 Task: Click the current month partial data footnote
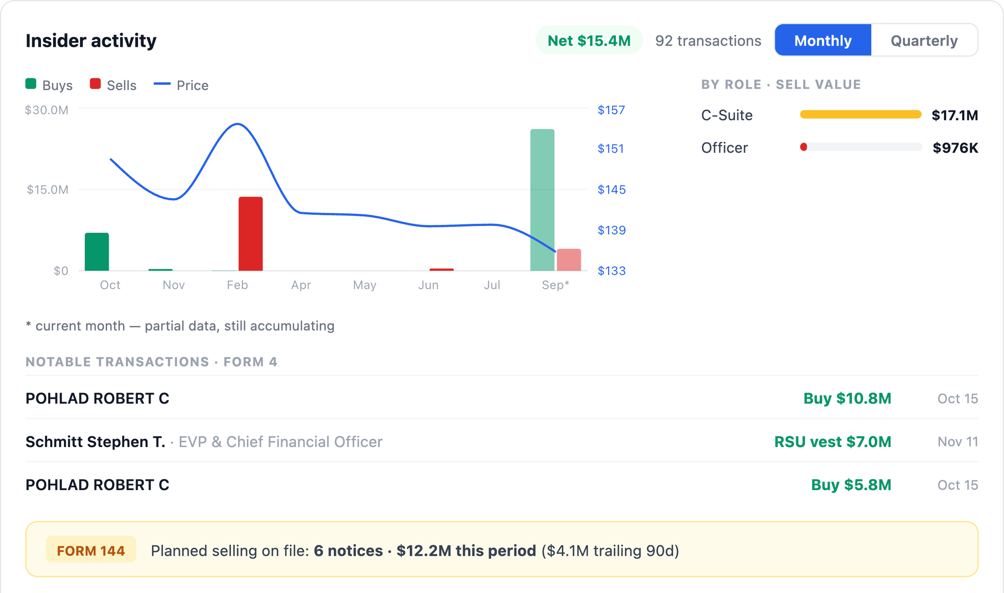point(180,326)
